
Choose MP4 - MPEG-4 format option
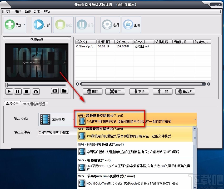coord(135,150)
